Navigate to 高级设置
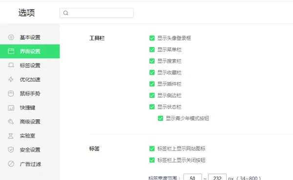The image size is (293, 180). (x=30, y=122)
